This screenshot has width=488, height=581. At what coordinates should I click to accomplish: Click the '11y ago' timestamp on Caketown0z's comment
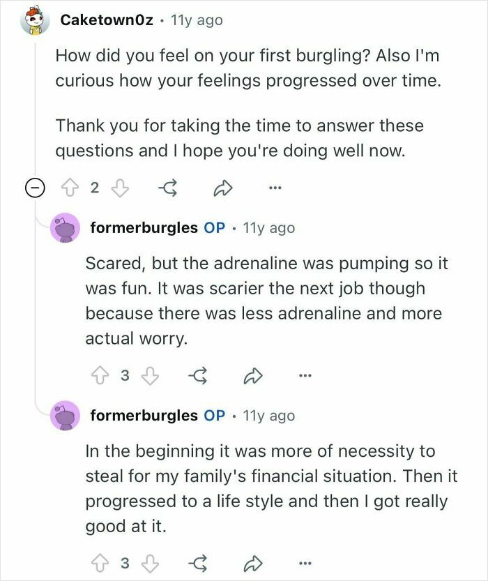point(195,20)
